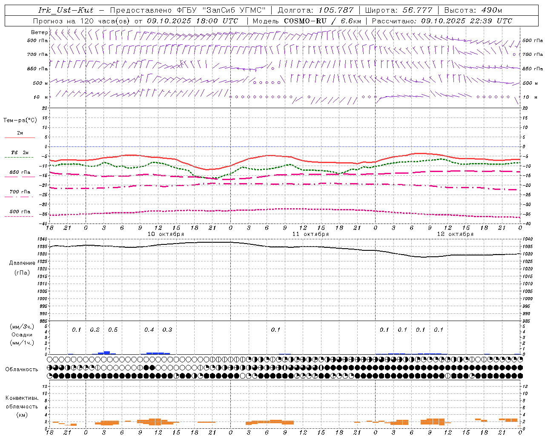Click the Облачность cloudiness label
Viewport: 545px width, 436px height.
coord(22,369)
